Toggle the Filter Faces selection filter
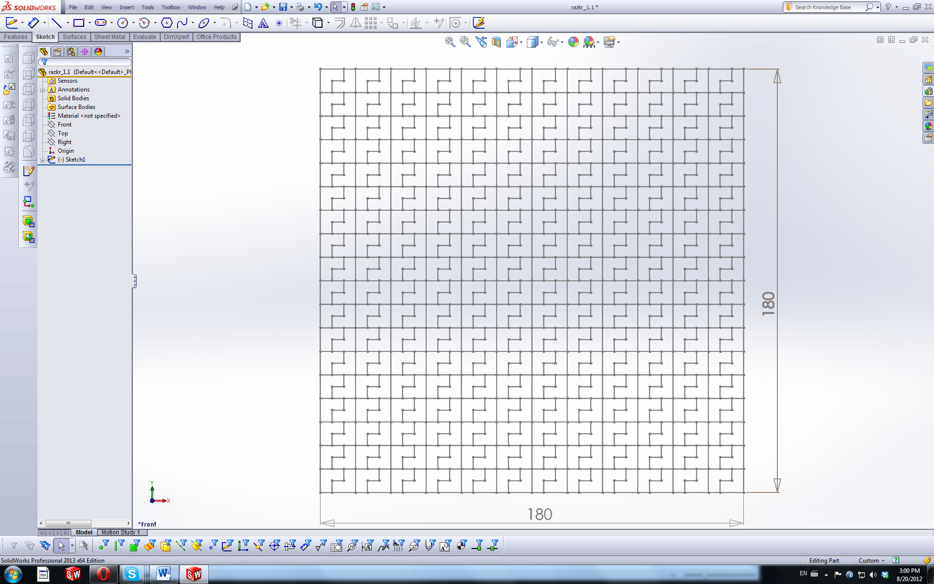934x584 pixels. tap(135, 546)
